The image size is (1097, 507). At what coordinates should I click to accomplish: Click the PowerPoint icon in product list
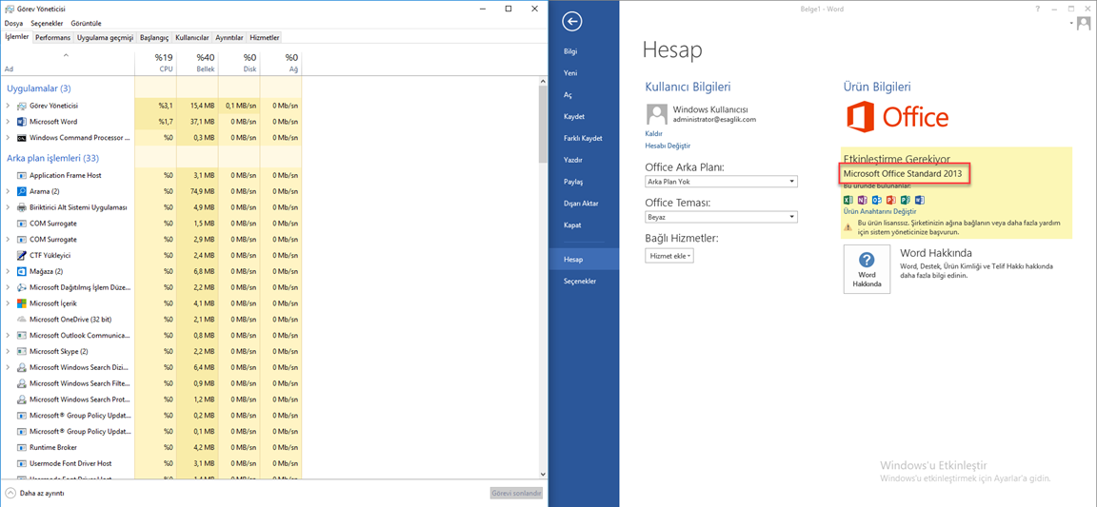(x=890, y=200)
